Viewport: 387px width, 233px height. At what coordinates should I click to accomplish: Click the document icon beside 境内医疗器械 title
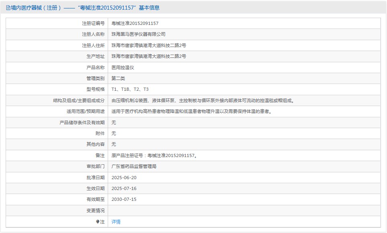[x=8, y=8]
